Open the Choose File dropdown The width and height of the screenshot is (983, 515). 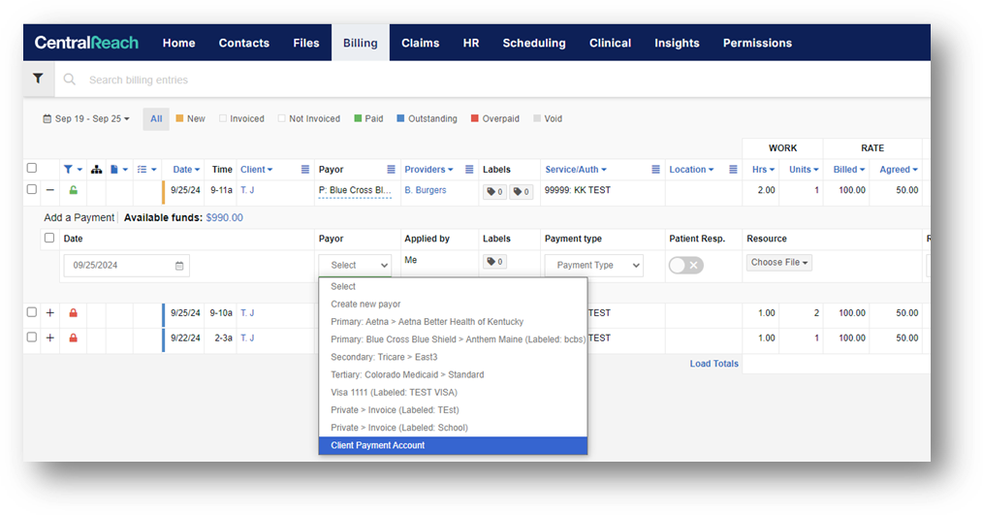[779, 262]
